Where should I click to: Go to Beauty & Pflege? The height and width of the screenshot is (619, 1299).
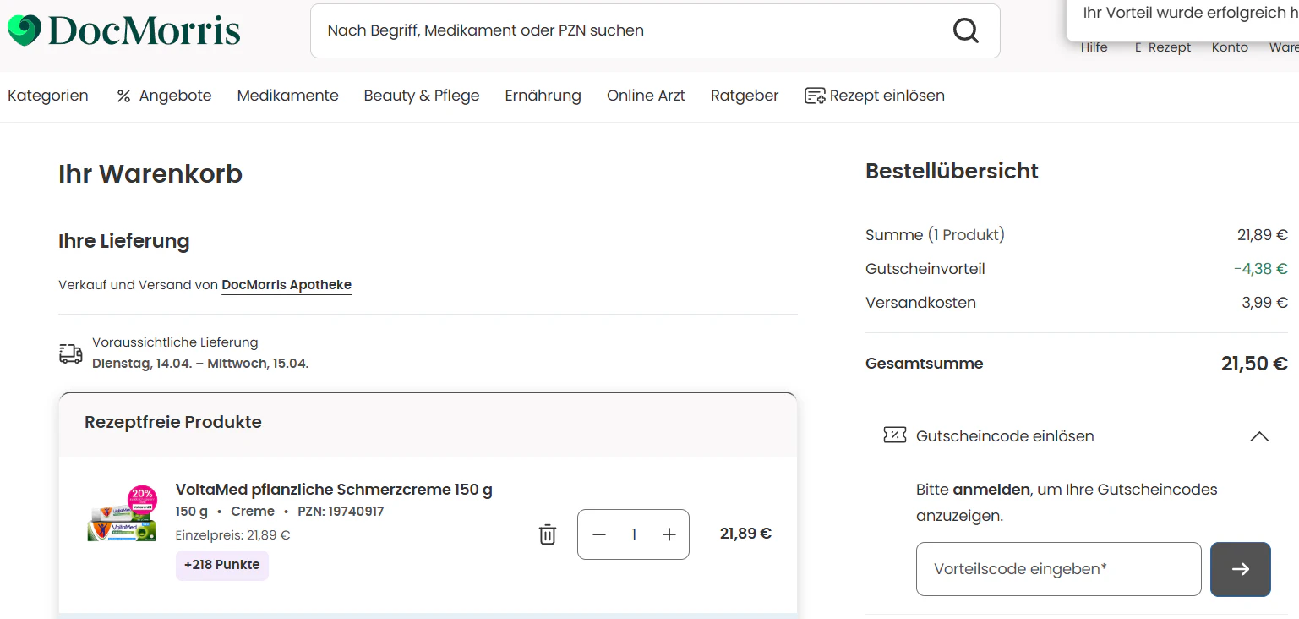[x=421, y=96]
